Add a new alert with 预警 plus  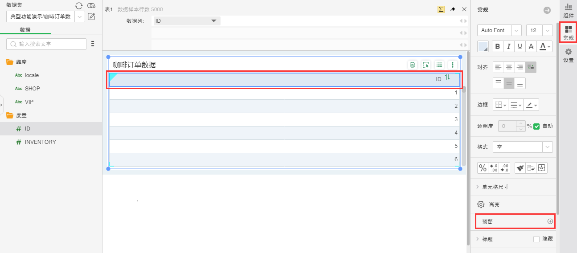pos(550,221)
